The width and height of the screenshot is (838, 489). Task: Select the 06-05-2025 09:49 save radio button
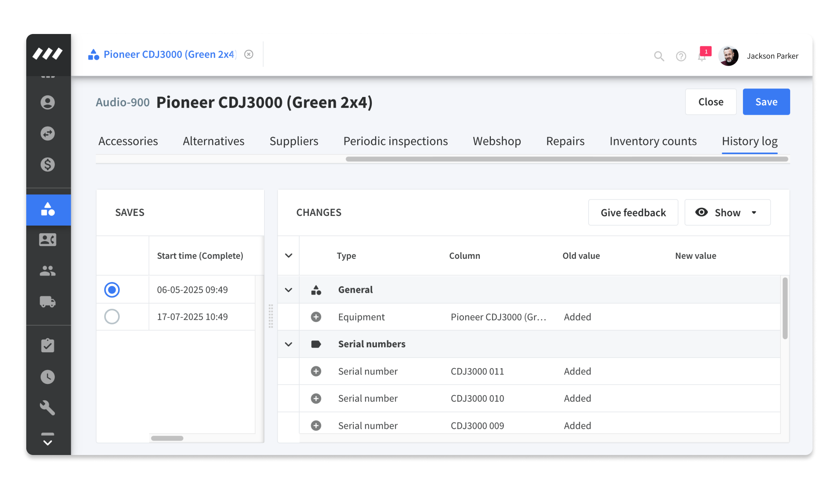pyautogui.click(x=112, y=290)
